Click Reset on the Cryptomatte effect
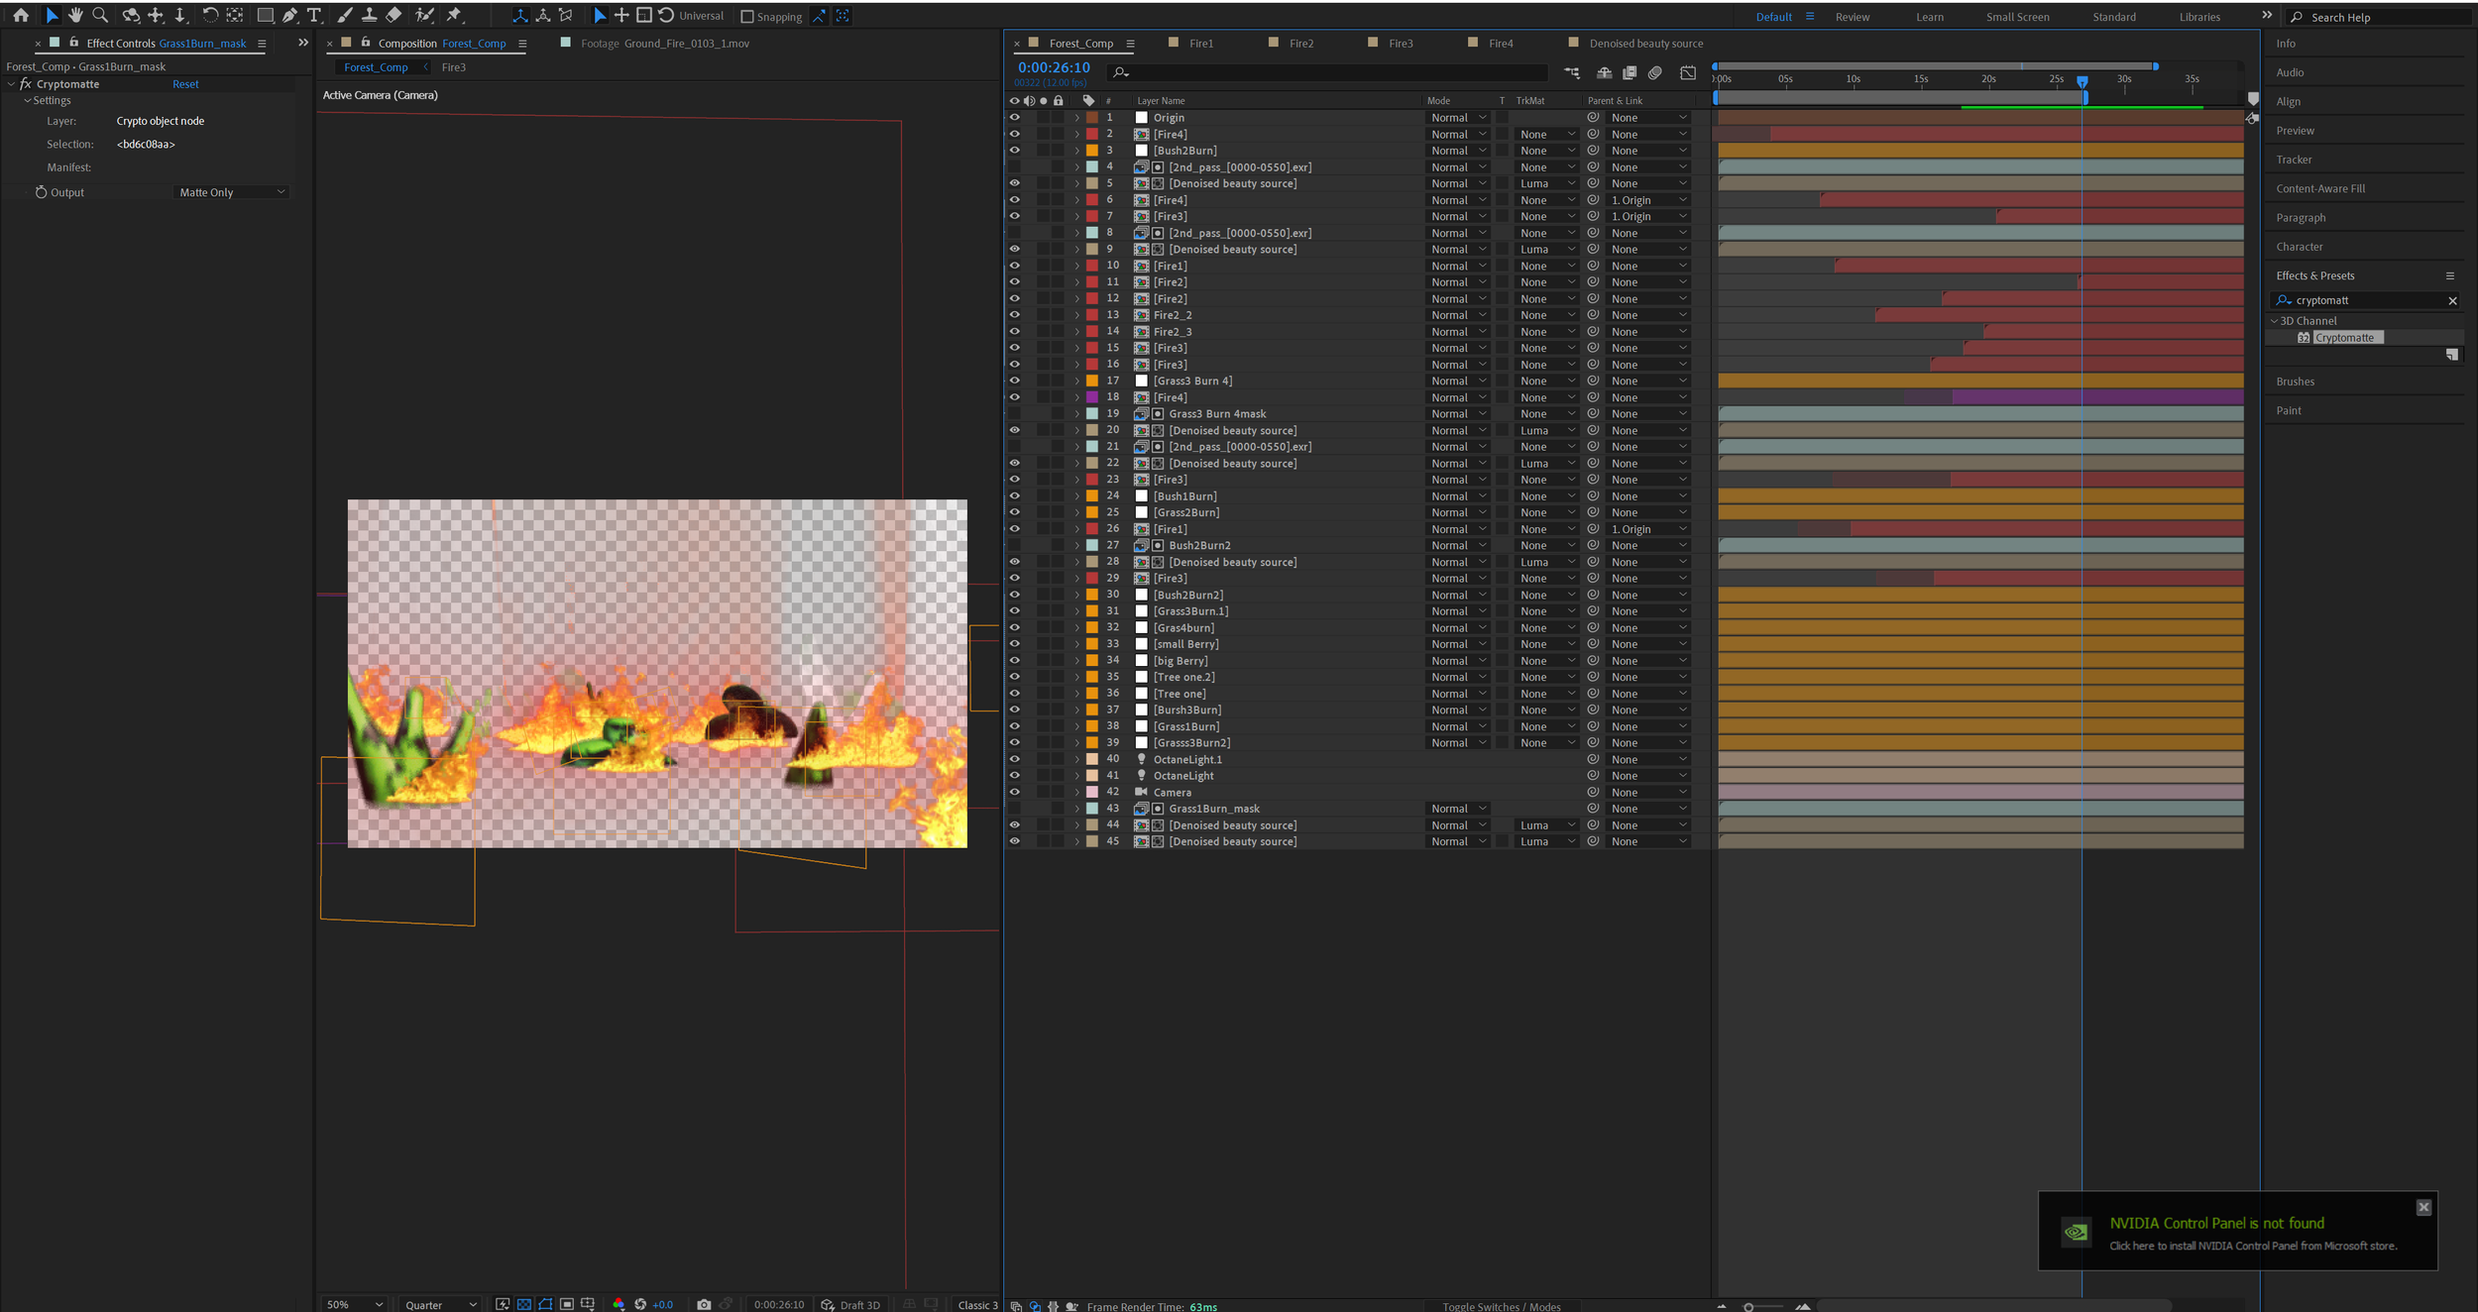2478x1312 pixels. [185, 84]
